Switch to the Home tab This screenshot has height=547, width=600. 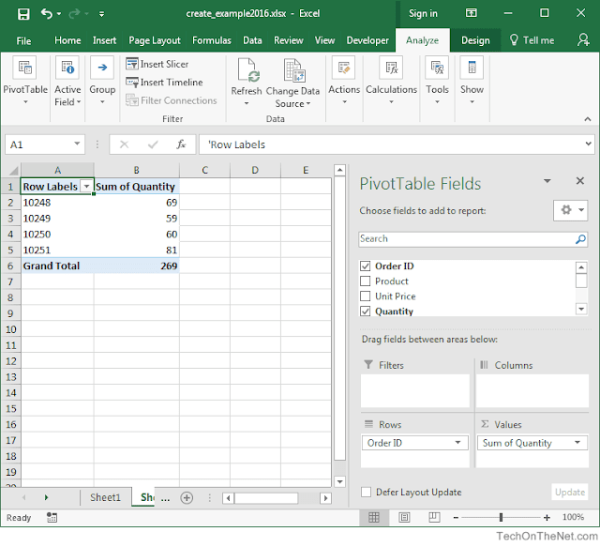click(x=67, y=40)
